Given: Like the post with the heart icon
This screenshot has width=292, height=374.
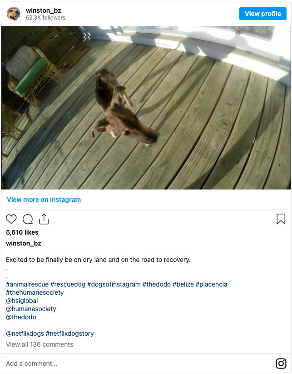Looking at the screenshot, I should point(11,219).
